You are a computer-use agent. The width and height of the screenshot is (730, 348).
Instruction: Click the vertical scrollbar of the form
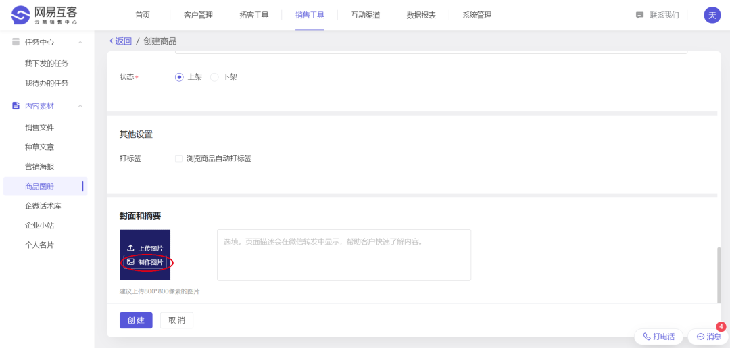pos(719,275)
